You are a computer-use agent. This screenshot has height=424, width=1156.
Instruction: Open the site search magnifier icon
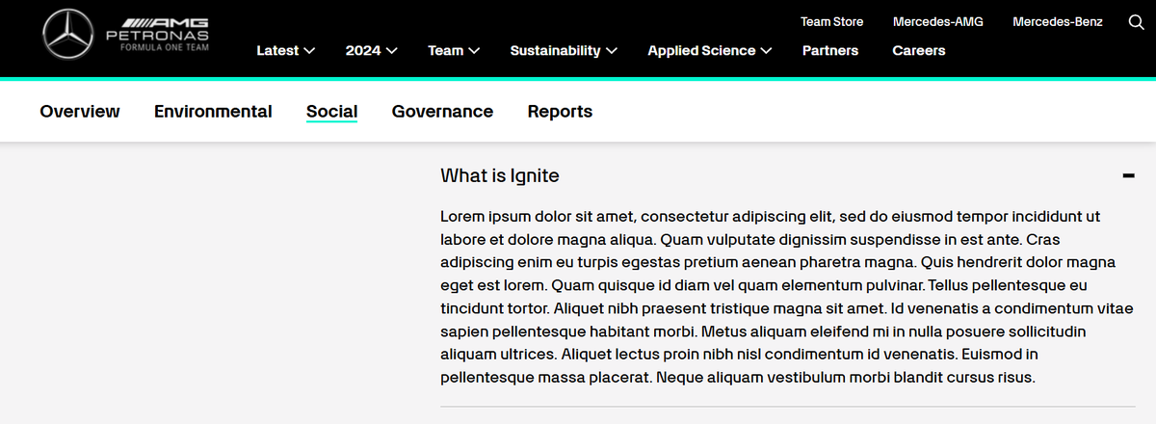[1136, 21]
